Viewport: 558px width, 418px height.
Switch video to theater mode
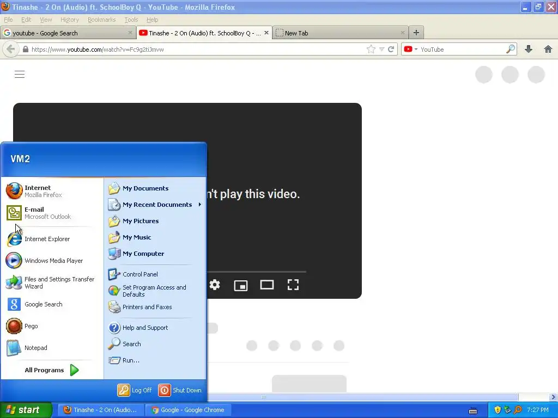(267, 285)
